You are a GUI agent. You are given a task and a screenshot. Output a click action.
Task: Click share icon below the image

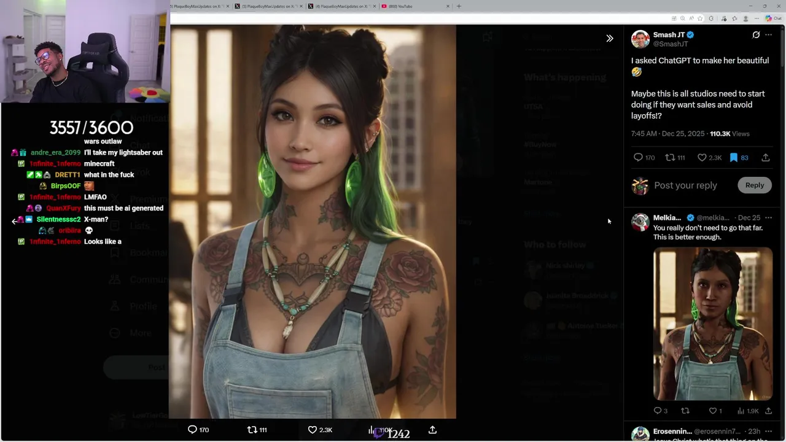pos(432,430)
